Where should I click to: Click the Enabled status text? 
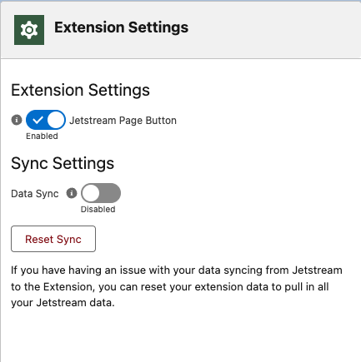click(x=42, y=136)
